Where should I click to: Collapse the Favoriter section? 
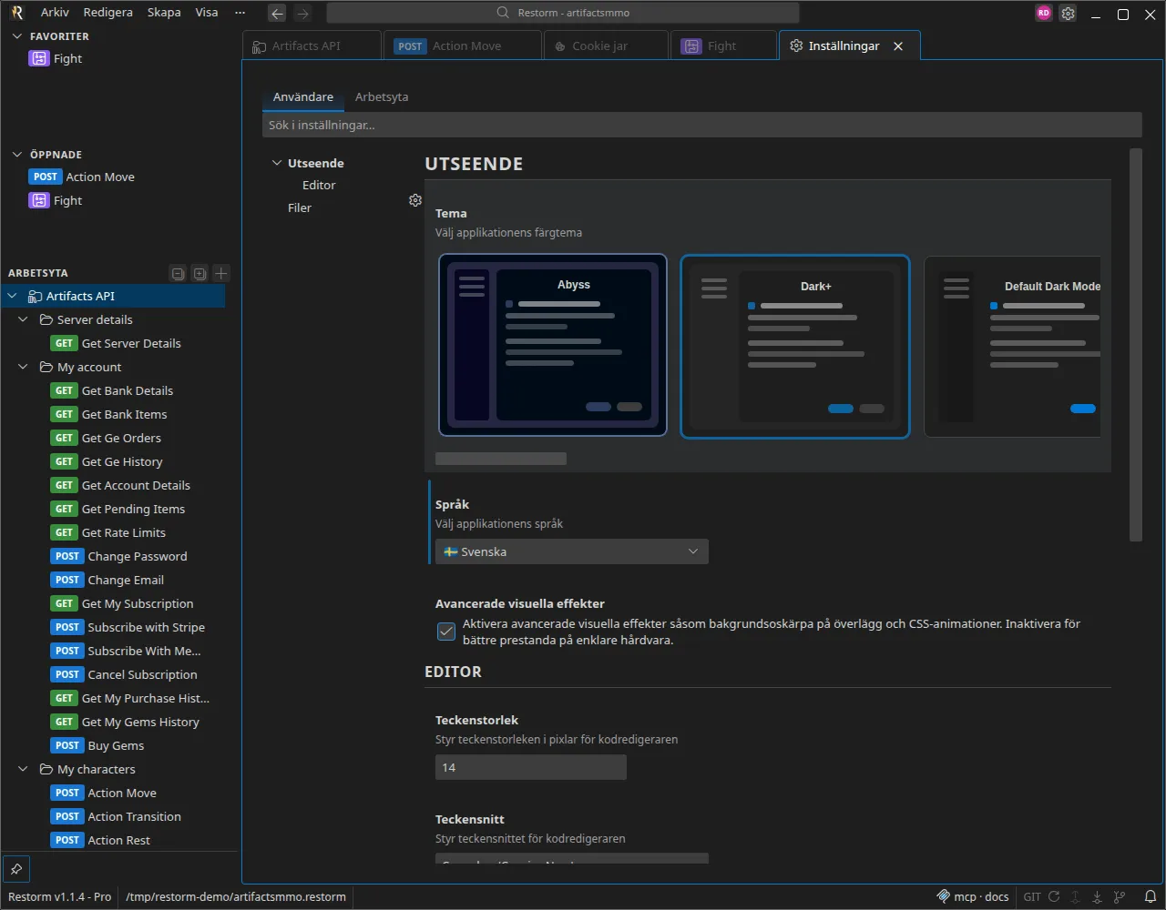[x=16, y=36]
